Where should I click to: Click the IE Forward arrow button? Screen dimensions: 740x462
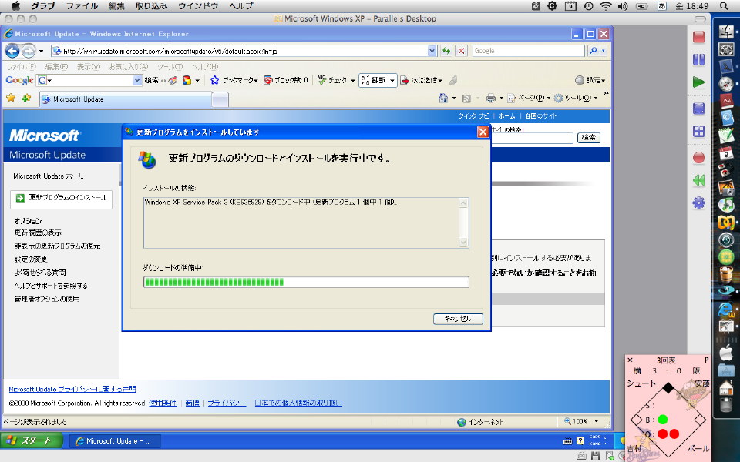29,51
